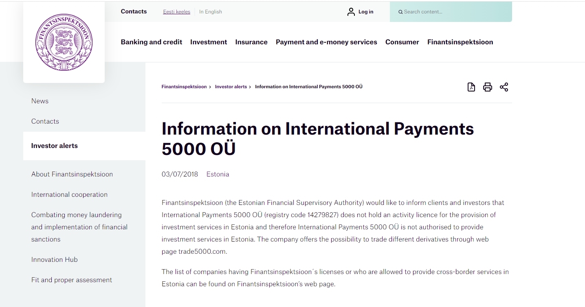The image size is (585, 307).
Task: Open the Contacts link in top bar
Action: coord(134,11)
